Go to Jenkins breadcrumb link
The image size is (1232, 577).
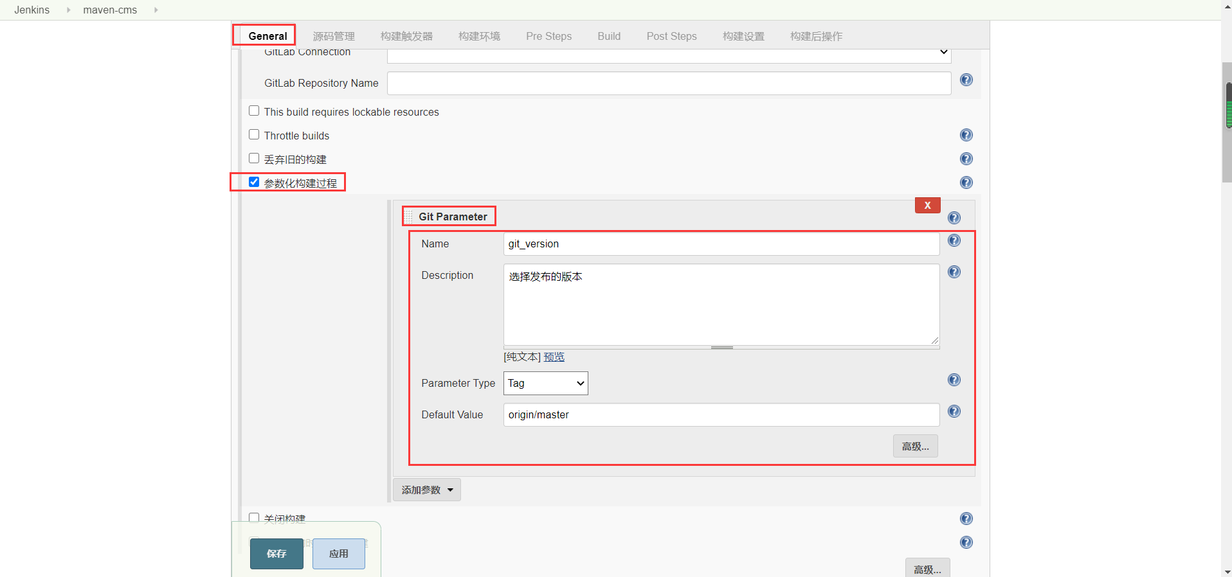tap(32, 10)
